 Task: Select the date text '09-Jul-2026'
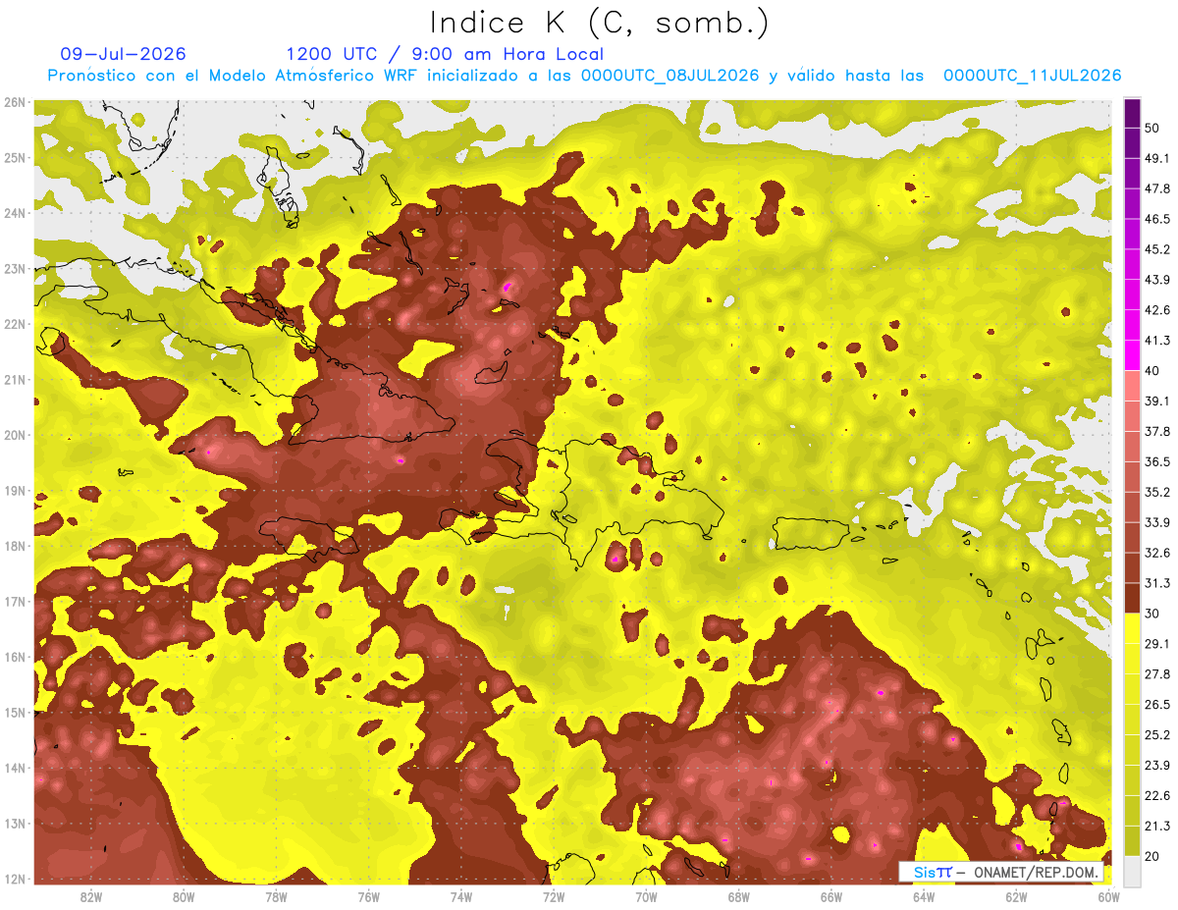pos(123,54)
